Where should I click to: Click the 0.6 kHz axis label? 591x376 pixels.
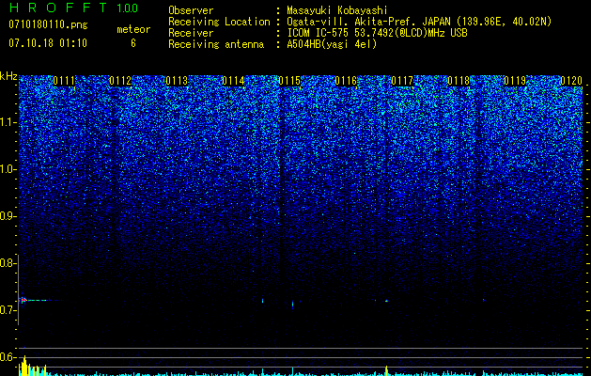tap(8, 357)
